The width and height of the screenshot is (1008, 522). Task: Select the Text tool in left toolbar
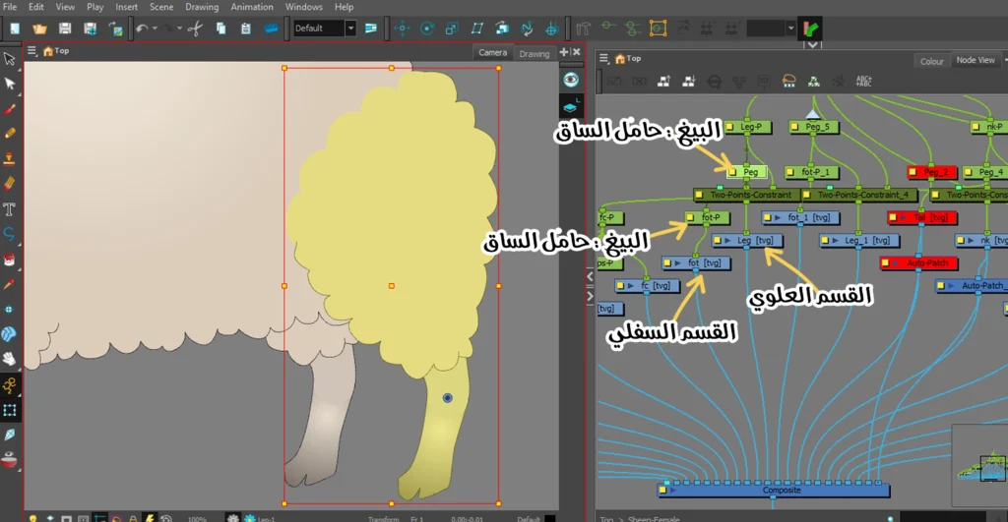click(x=9, y=209)
